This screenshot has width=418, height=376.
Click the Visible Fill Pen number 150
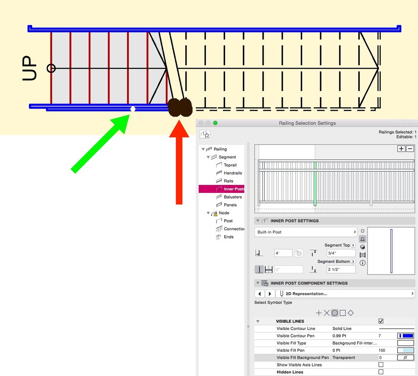coord(382,350)
